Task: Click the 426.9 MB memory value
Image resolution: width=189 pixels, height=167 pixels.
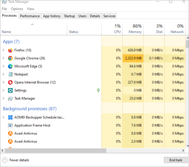Action: point(135,50)
